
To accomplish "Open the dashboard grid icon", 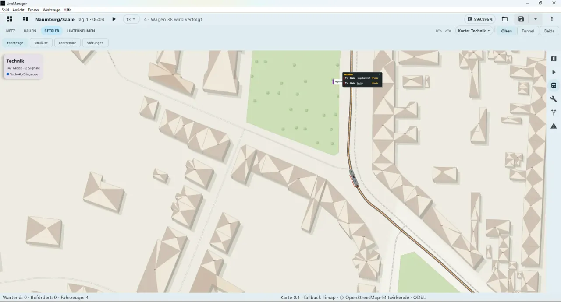I will (9, 19).
